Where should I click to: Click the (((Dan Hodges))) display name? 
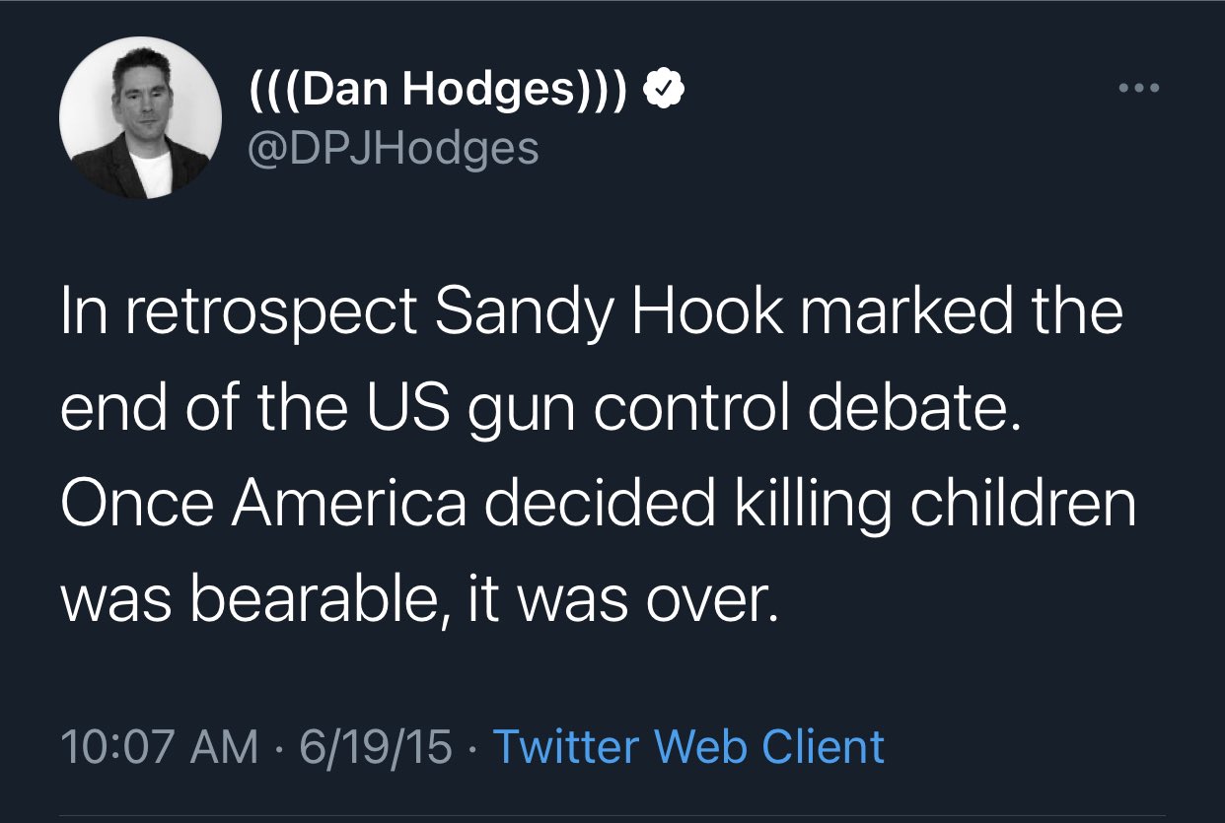[438, 92]
